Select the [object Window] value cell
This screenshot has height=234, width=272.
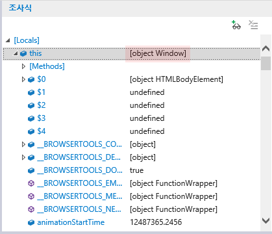pos(158,53)
